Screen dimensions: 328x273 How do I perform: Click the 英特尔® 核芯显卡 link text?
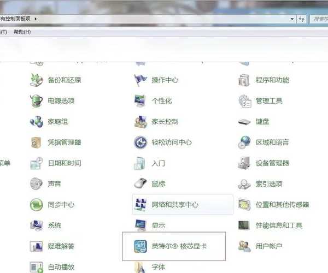click(179, 246)
